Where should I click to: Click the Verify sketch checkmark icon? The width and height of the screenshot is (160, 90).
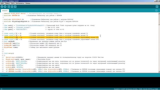(2, 7)
